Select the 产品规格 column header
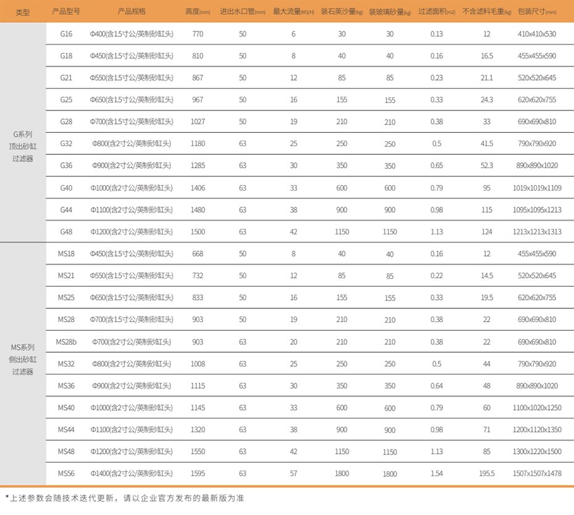The image size is (574, 515). [x=131, y=12]
